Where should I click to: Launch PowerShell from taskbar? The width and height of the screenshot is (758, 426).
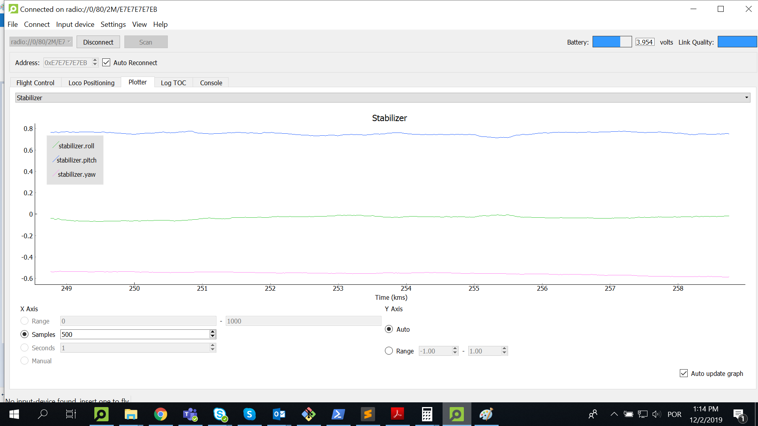point(338,414)
